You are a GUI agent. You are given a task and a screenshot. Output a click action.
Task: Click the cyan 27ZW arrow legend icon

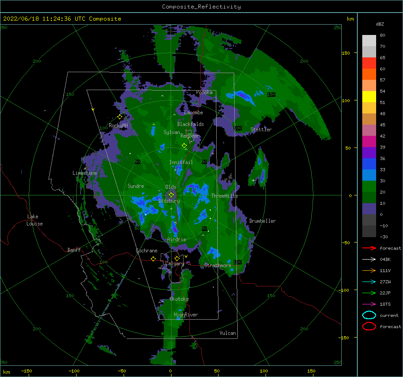tap(369, 282)
